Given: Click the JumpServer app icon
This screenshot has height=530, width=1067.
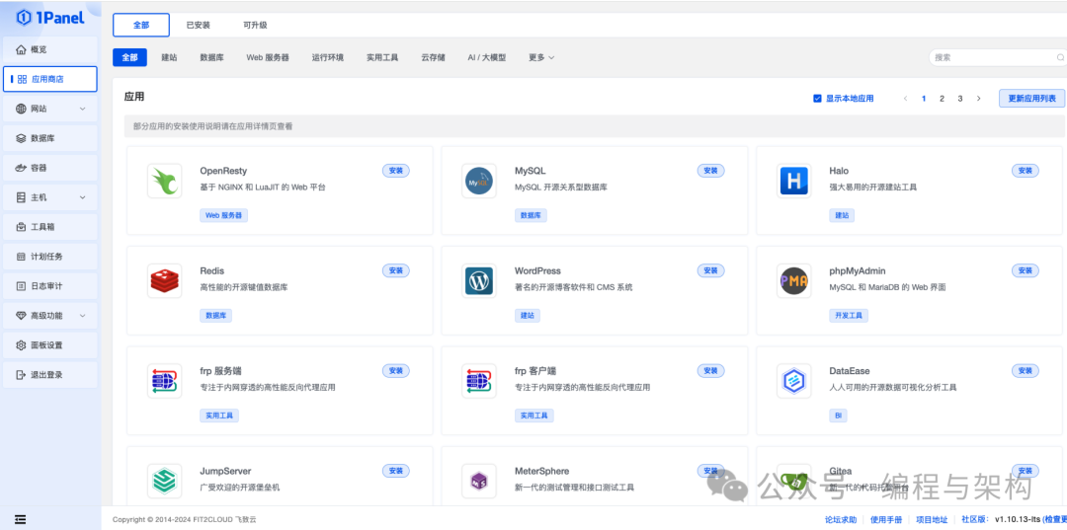Looking at the screenshot, I should (x=165, y=481).
